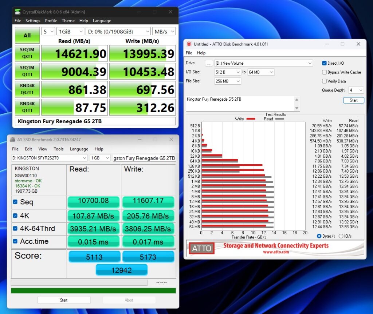Click the gray Read legend swatch in ATTO
Viewport: 373px width, 314px height.
[x=279, y=119]
